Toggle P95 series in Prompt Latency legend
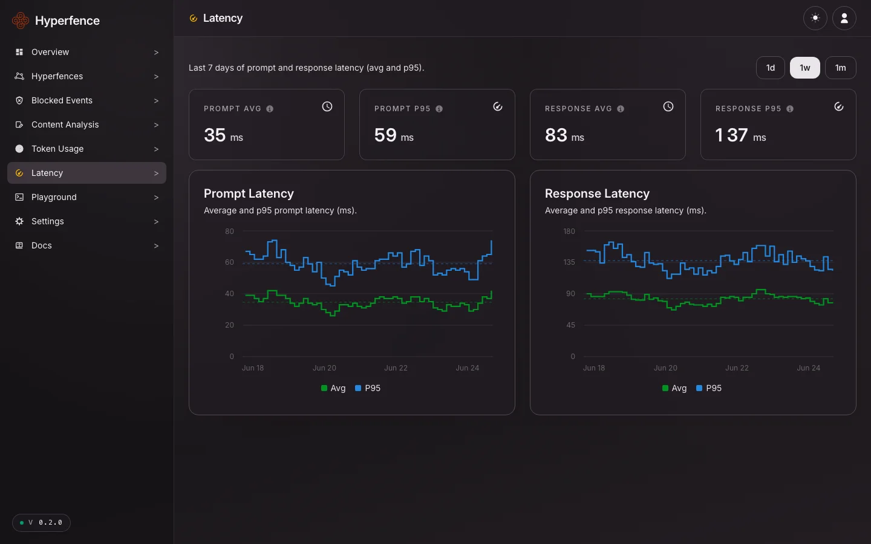 click(x=368, y=388)
